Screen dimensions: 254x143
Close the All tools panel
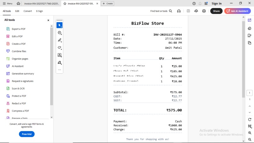48,20
